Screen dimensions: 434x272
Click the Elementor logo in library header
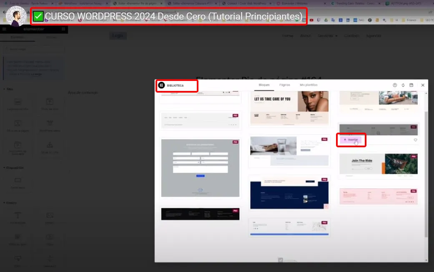(x=161, y=85)
